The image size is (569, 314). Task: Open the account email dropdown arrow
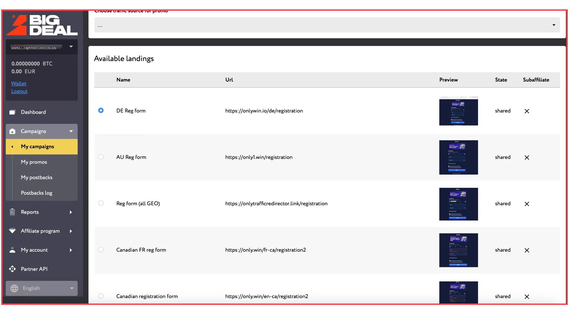71,46
